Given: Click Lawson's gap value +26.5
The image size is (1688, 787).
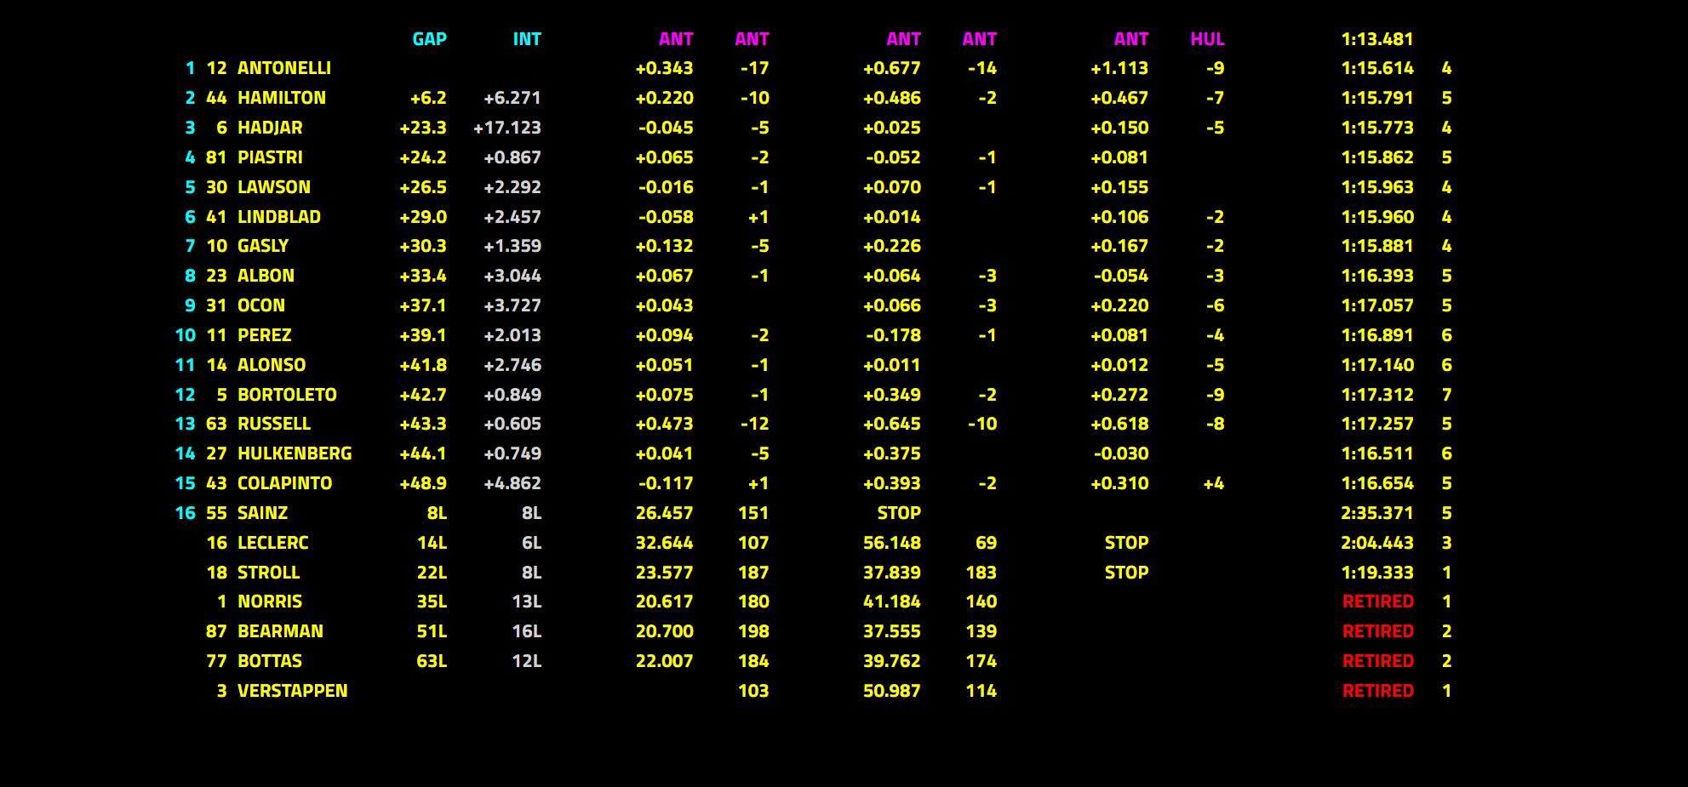Looking at the screenshot, I should pyautogui.click(x=423, y=187).
